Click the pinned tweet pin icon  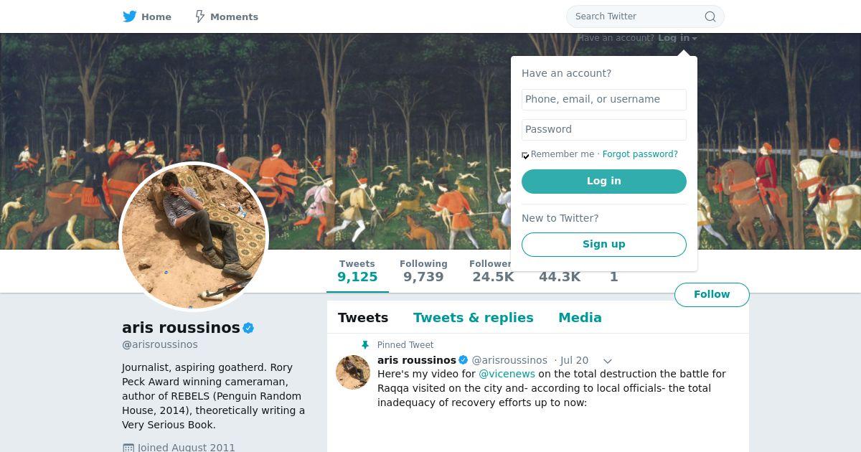pyautogui.click(x=365, y=345)
